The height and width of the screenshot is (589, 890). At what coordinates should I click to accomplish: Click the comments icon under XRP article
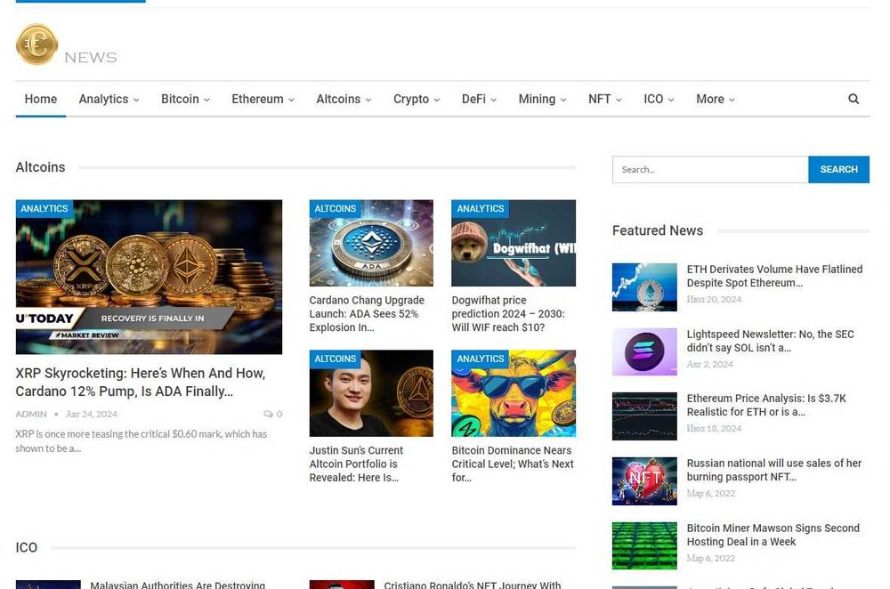click(x=268, y=415)
